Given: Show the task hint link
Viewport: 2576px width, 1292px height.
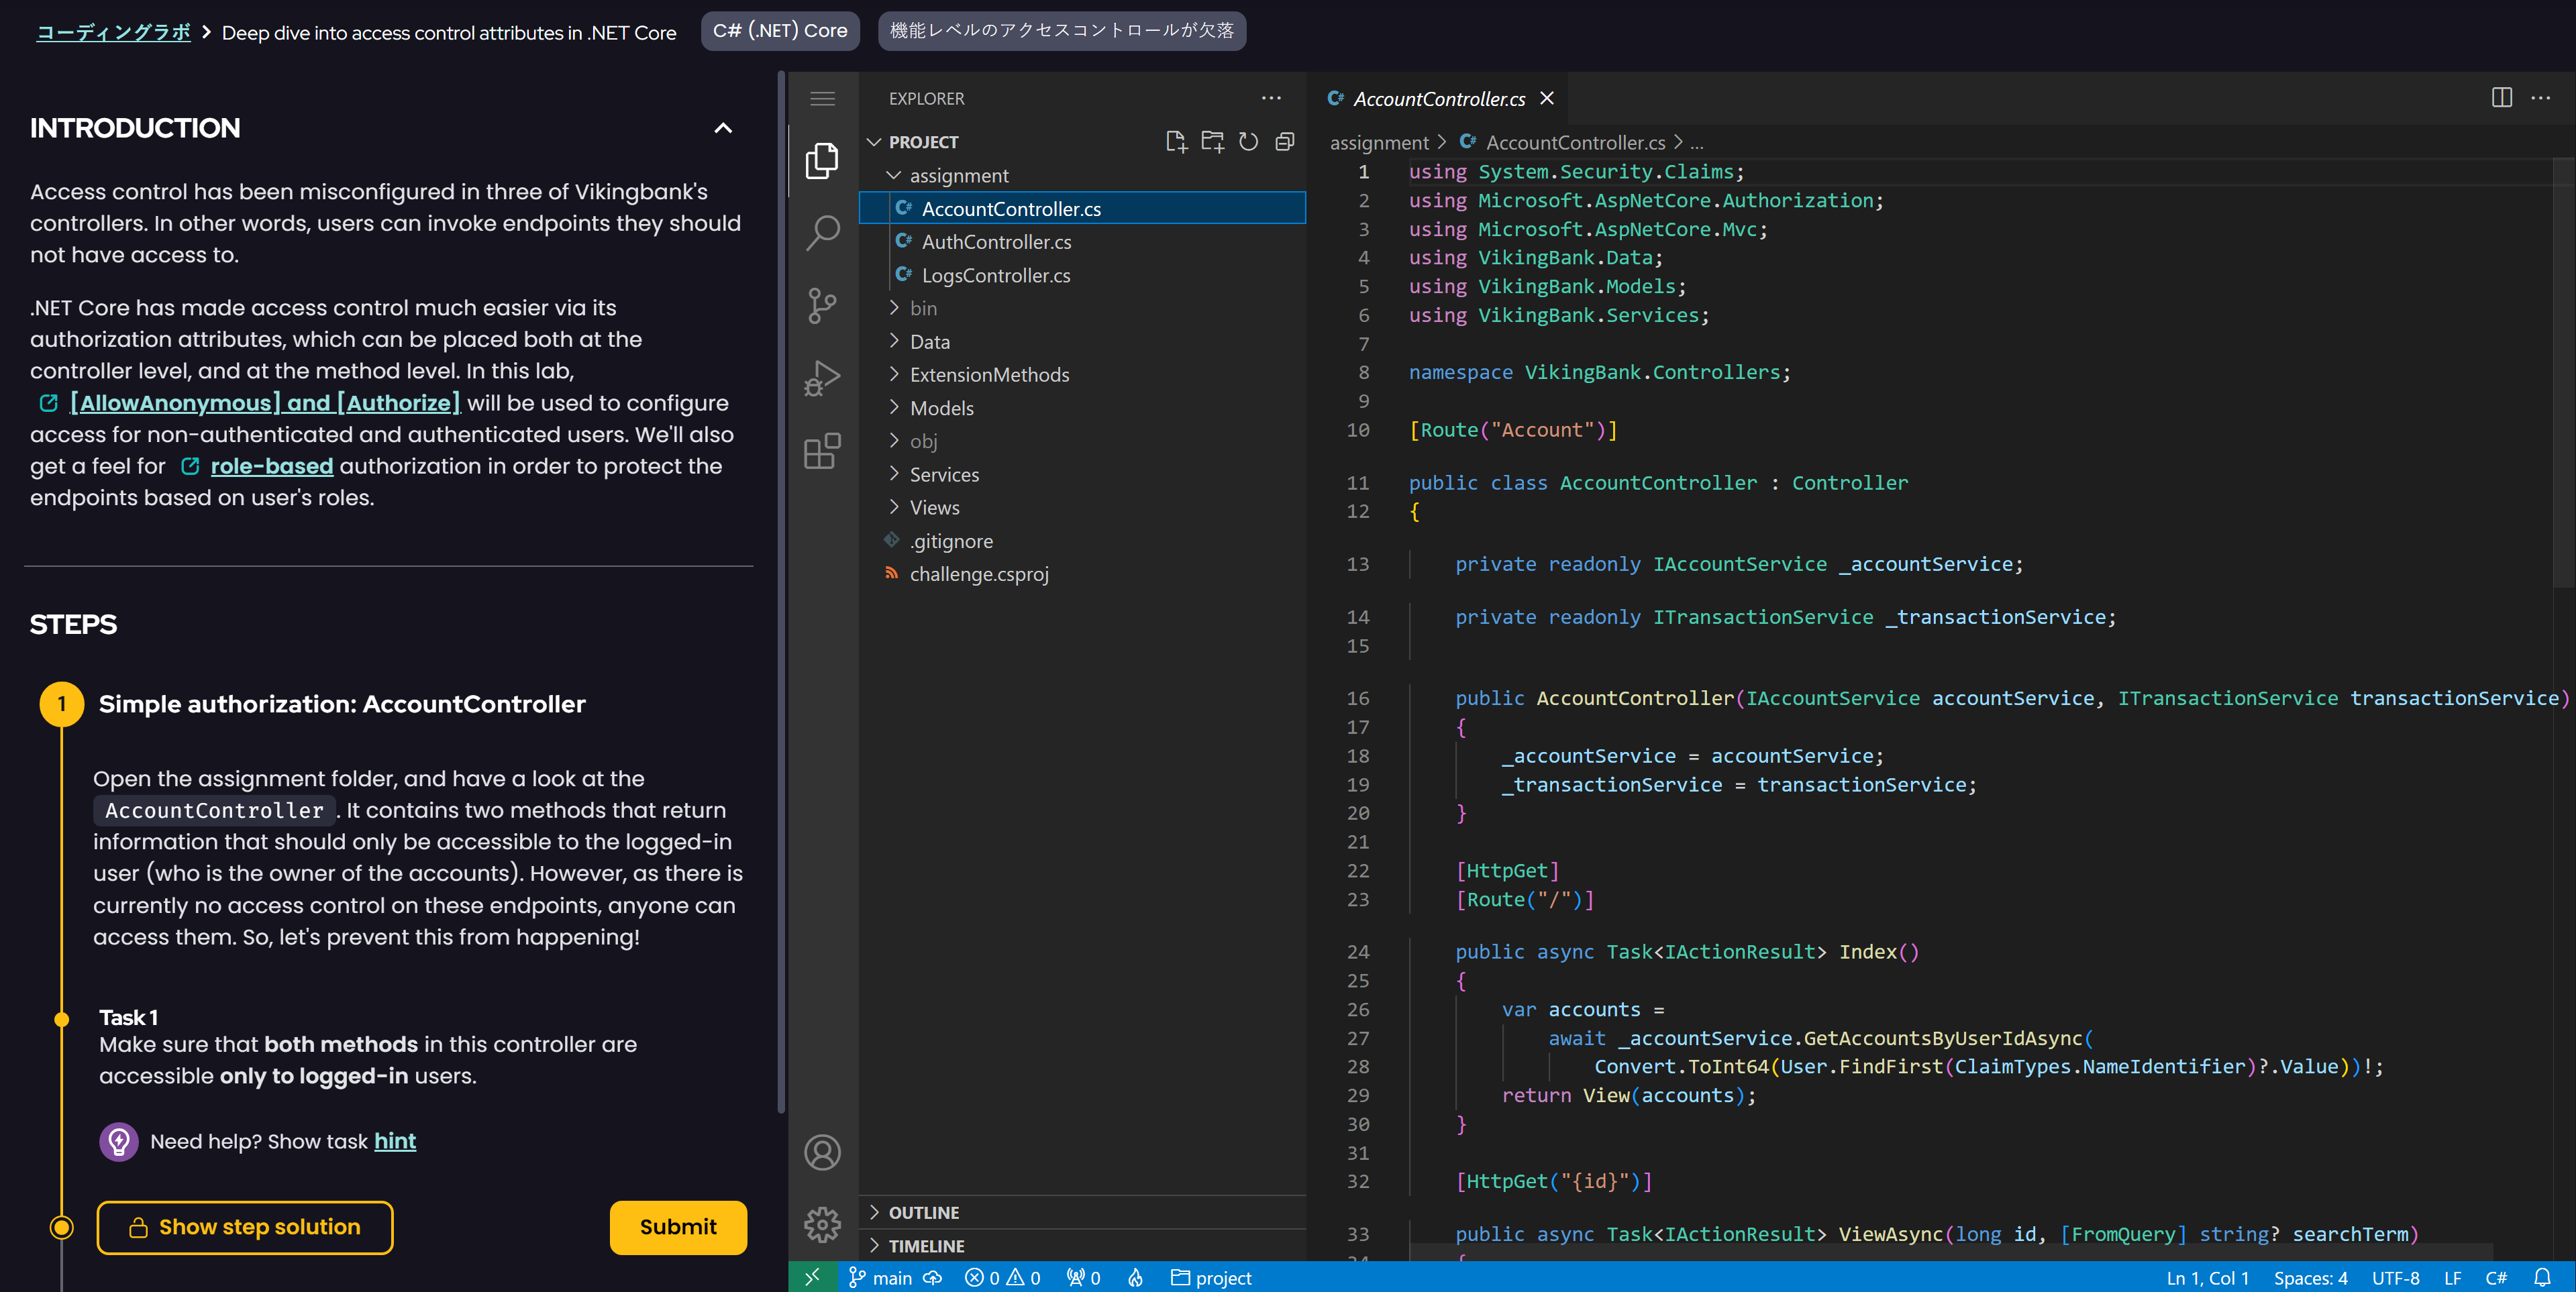Looking at the screenshot, I should pos(395,1141).
